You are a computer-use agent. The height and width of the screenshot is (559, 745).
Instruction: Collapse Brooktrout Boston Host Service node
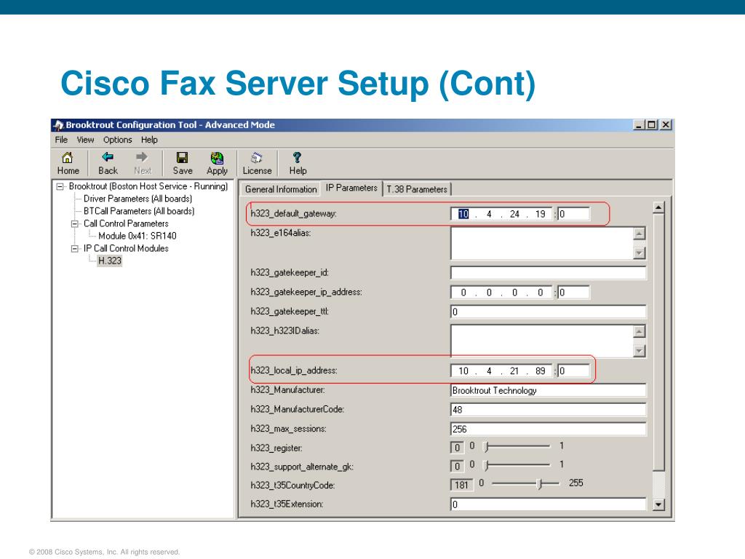(x=60, y=186)
